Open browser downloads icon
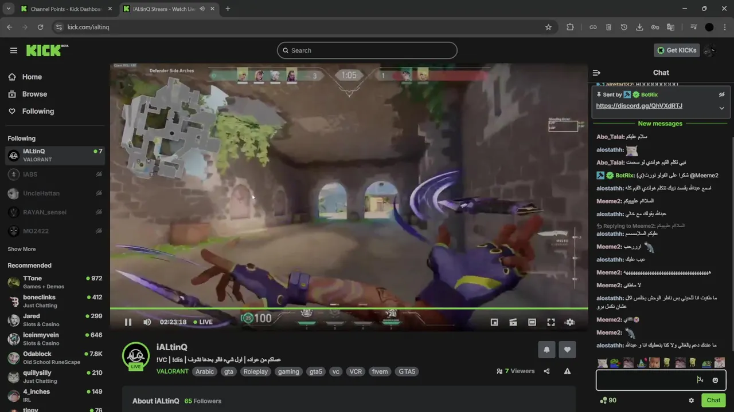 639,27
